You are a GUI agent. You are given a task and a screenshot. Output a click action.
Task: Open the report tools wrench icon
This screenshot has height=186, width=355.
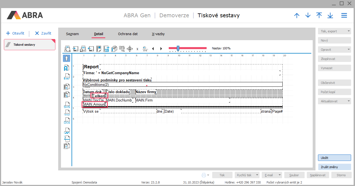click(106, 49)
